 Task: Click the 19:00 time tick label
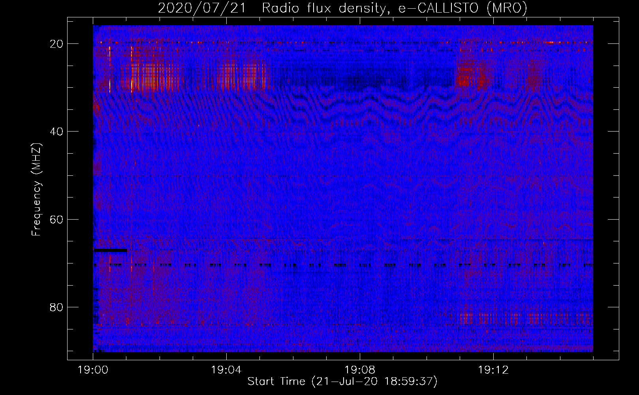tap(93, 370)
